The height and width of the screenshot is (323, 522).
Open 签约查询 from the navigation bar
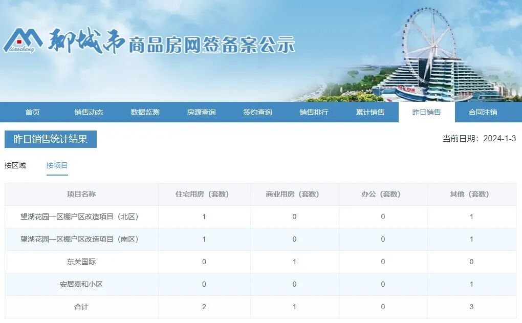coord(257,112)
